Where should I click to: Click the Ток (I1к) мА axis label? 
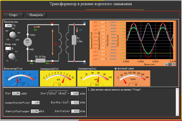click(x=118, y=40)
